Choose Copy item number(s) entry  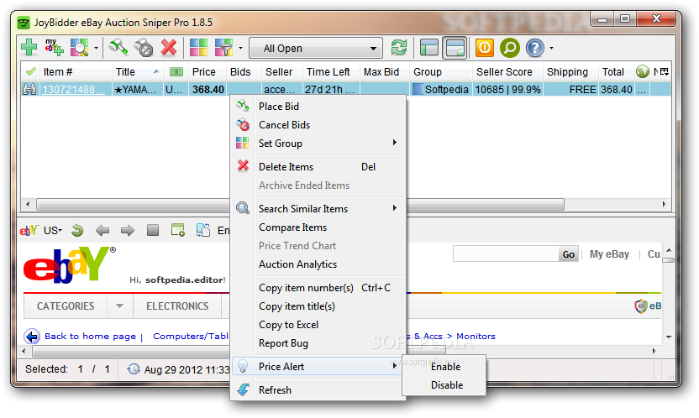[318, 288]
